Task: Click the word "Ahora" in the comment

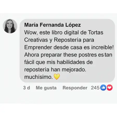Action: pos(32,55)
